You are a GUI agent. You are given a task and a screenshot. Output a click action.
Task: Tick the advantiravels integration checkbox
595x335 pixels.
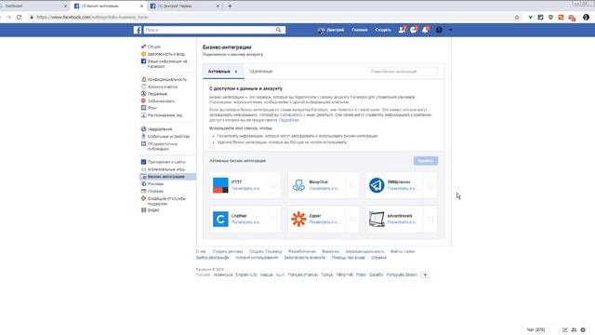coord(430,220)
